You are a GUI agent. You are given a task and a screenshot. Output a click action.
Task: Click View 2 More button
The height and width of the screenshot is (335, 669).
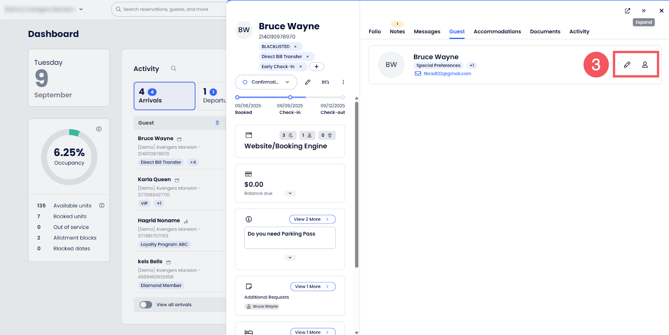point(312,219)
